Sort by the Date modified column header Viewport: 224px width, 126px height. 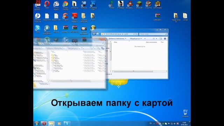pyautogui.click(x=152, y=42)
